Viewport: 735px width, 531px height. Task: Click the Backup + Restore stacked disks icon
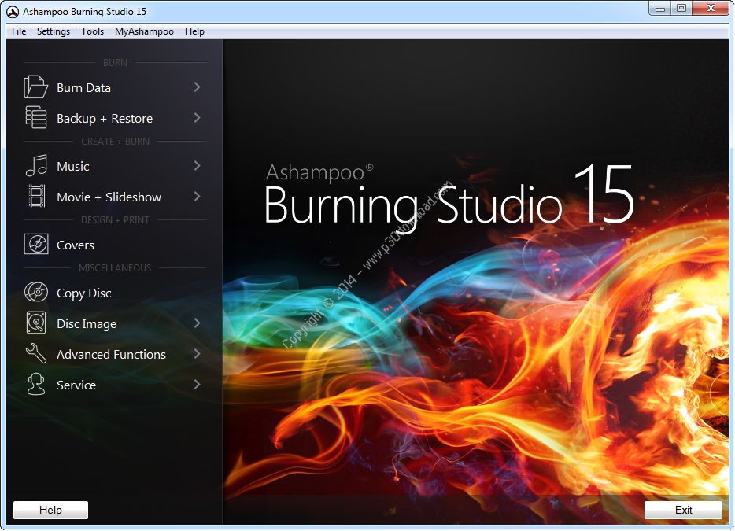[x=36, y=118]
